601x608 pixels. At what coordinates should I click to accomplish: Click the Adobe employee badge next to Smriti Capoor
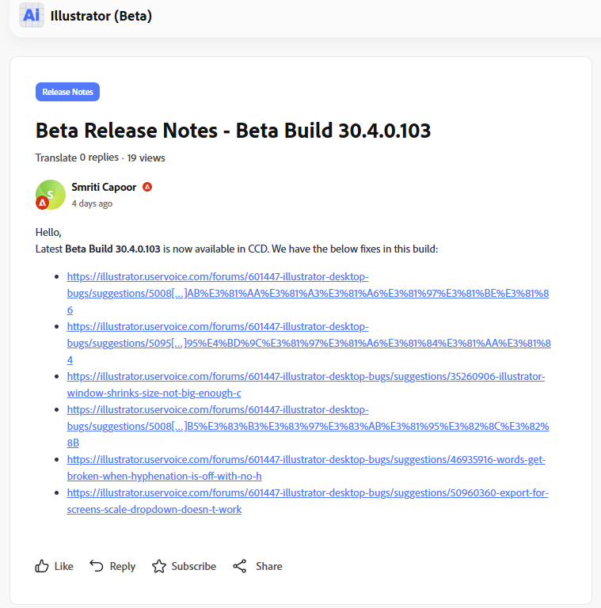(147, 187)
